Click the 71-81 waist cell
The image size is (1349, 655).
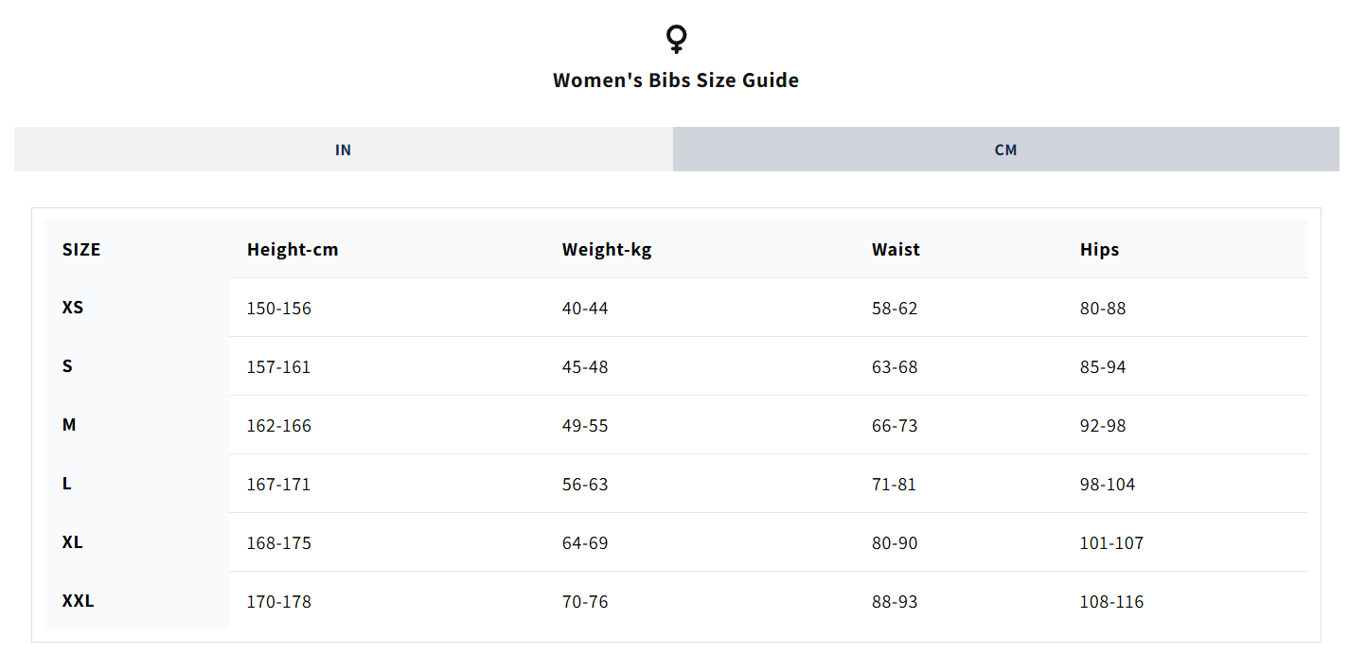coord(894,485)
